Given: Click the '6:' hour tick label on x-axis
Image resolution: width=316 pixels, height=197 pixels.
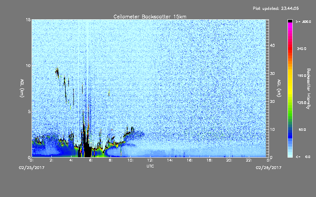Looking at the screenshot, I should point(91,160).
